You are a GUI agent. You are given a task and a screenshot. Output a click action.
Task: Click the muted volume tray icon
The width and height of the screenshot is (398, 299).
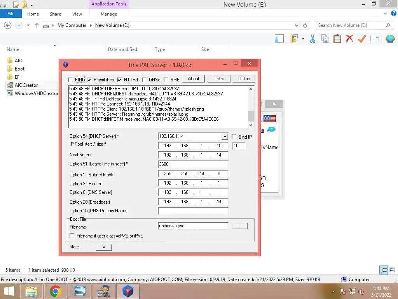[361, 292]
